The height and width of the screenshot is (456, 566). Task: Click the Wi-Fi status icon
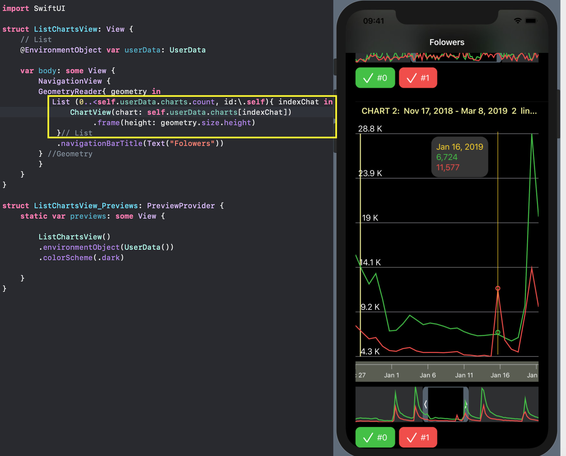[518, 21]
